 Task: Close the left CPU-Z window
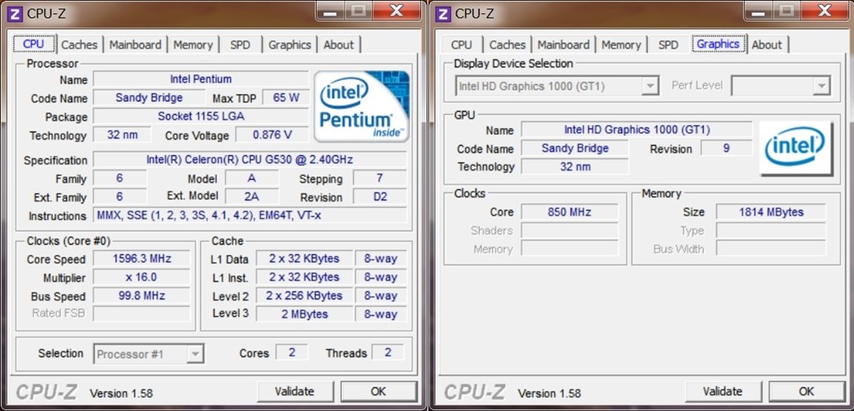(397, 10)
